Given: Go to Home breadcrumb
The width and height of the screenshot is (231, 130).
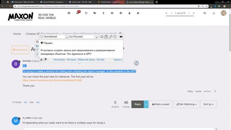Looking at the screenshot, I should [17, 34].
